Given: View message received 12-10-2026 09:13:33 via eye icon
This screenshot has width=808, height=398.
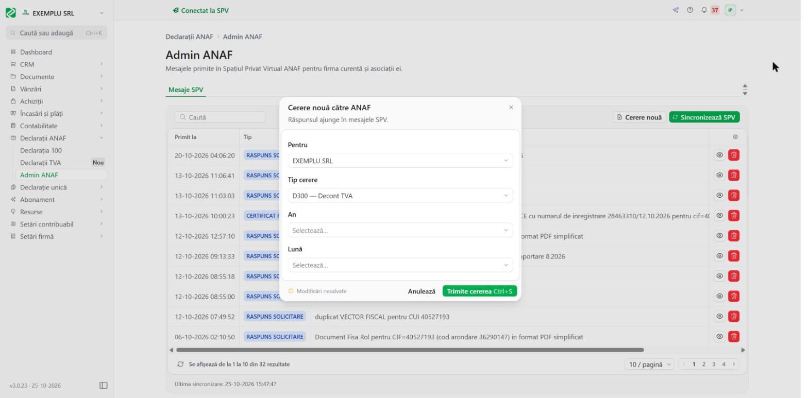Looking at the screenshot, I should pyautogui.click(x=720, y=256).
